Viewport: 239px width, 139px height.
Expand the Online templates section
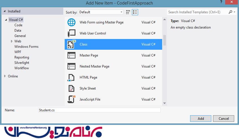pos(5,76)
